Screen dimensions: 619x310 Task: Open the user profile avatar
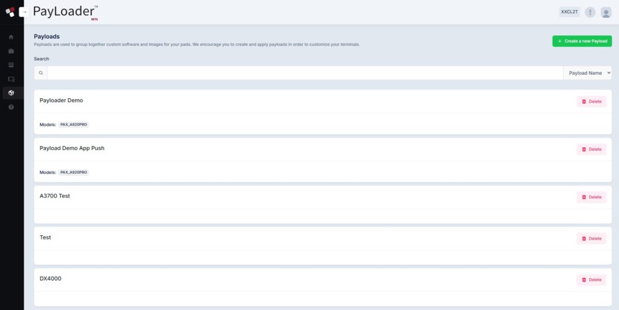pyautogui.click(x=606, y=12)
